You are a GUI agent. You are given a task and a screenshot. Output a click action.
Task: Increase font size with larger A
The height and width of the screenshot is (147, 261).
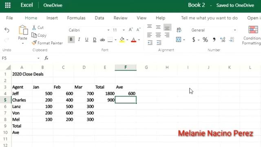130,30
